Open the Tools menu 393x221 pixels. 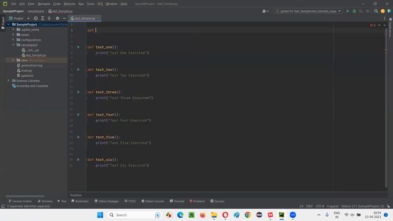(90, 4)
